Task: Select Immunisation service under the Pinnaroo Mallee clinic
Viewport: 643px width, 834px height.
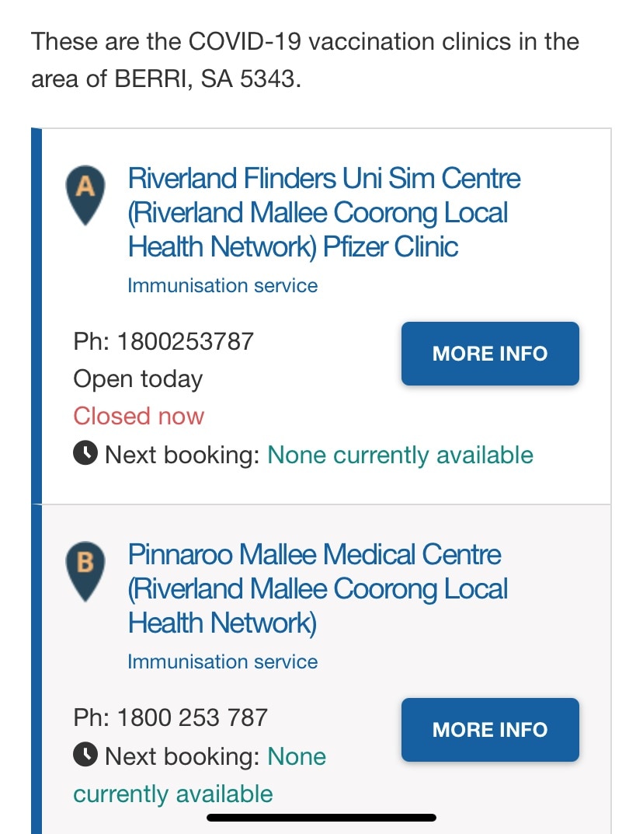Action: [x=222, y=661]
